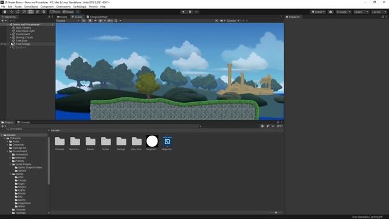Viewport: 389px width, 219px height.
Task: Open the Layers dropdown
Action: (x=361, y=12)
